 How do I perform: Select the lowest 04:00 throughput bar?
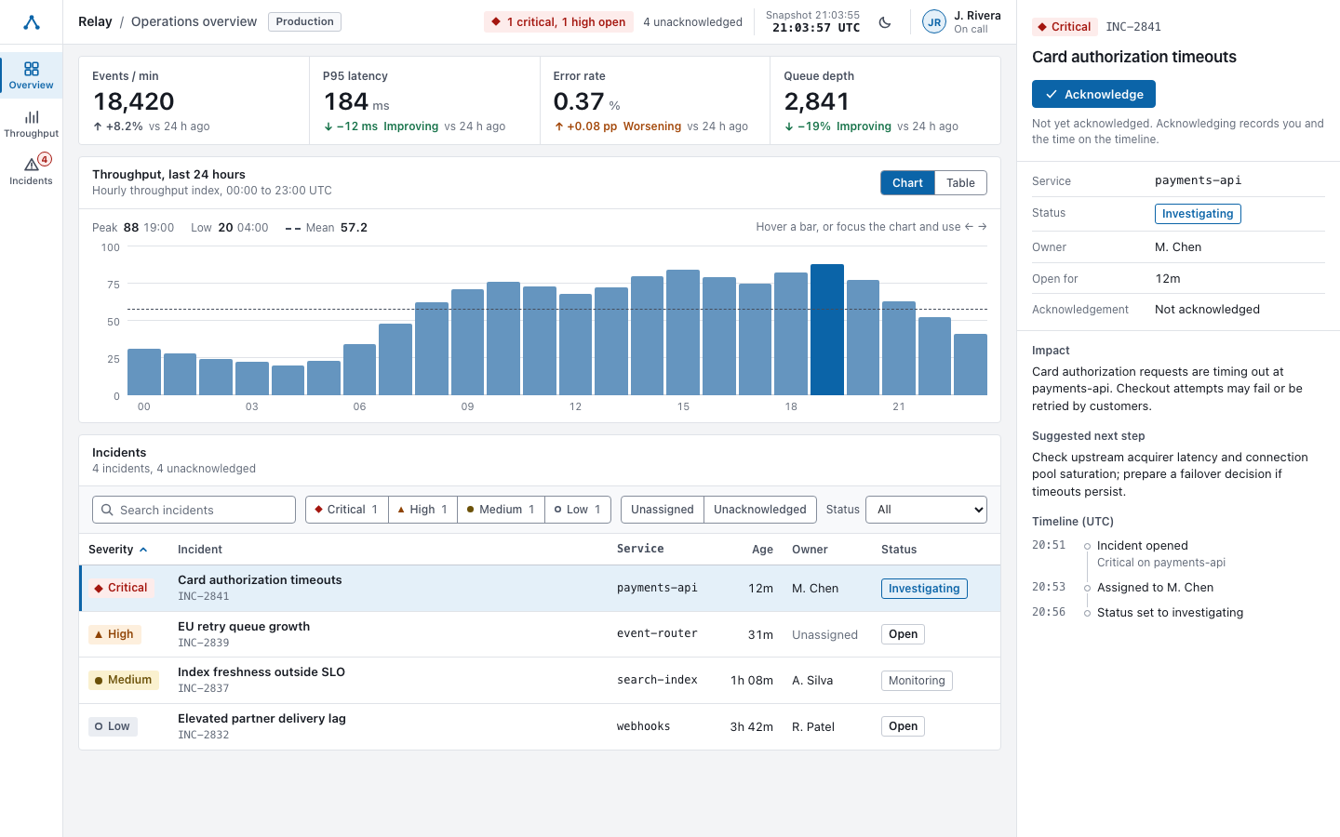tap(288, 380)
